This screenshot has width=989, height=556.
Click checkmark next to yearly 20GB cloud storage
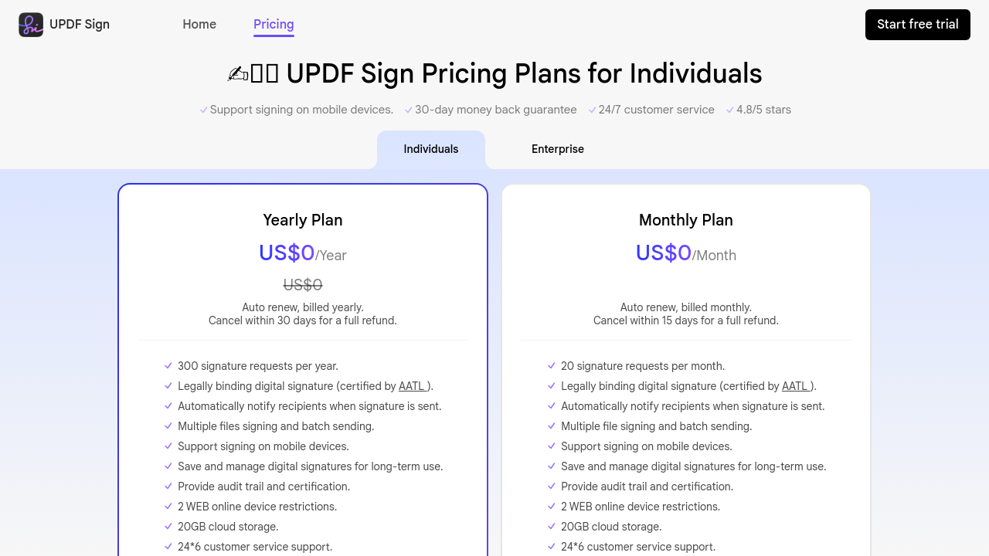point(168,527)
